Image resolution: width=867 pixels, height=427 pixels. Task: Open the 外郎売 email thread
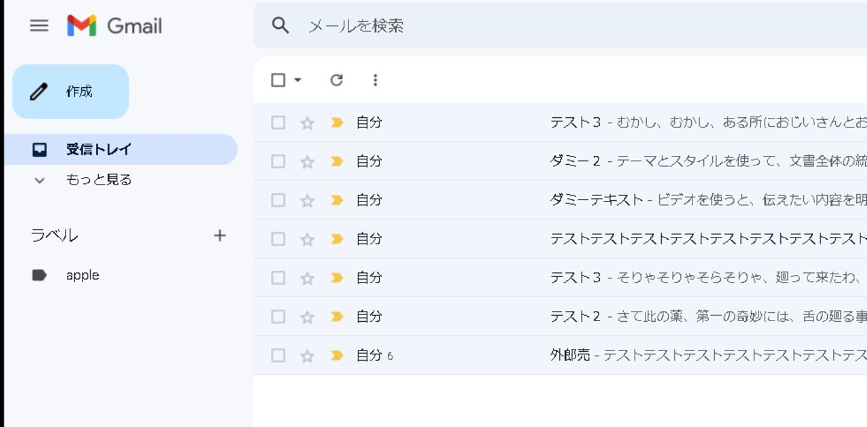[x=662, y=355]
